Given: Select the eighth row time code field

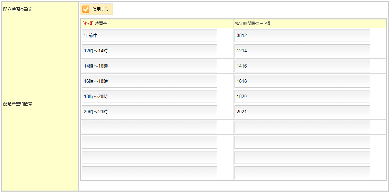Looking at the screenshot, I should (302, 142).
